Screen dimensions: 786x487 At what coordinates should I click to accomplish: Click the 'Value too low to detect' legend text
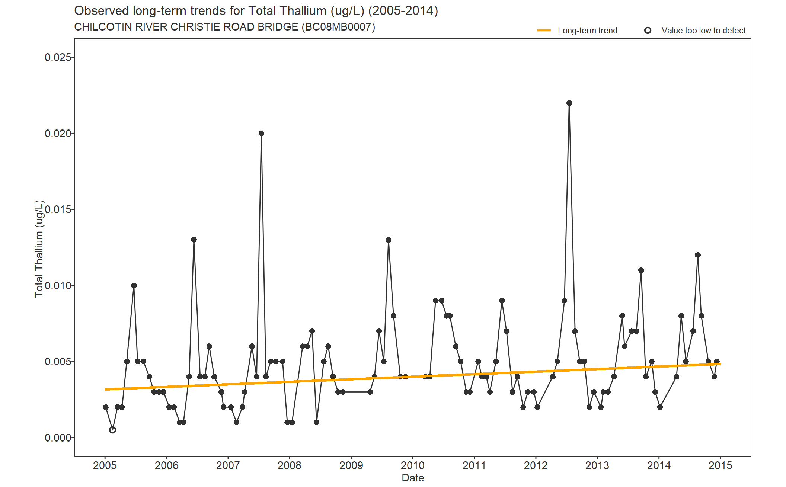pos(703,31)
